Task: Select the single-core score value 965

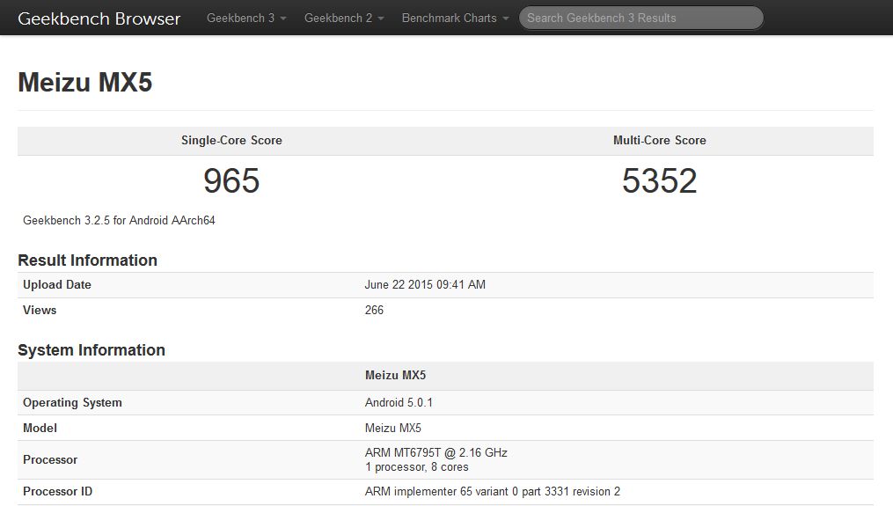Action: tap(231, 180)
